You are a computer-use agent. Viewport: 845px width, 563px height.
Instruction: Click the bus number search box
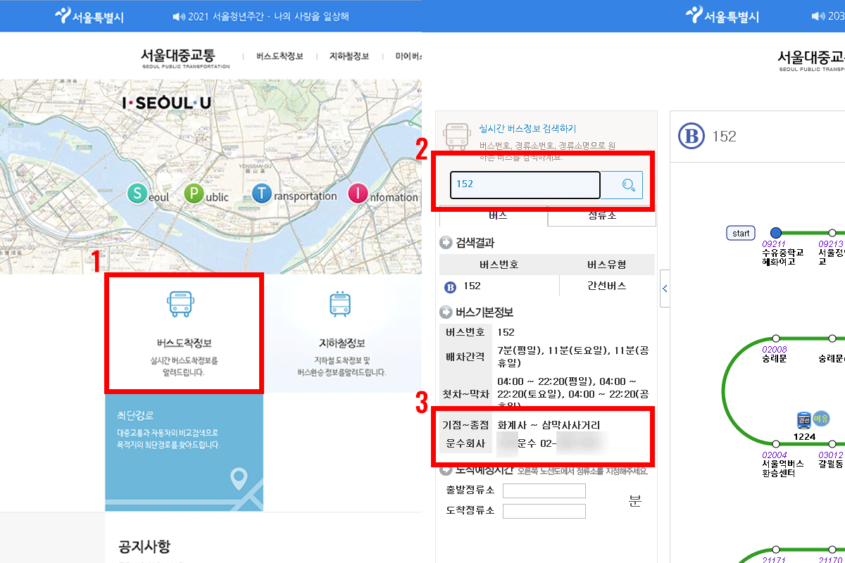point(525,185)
